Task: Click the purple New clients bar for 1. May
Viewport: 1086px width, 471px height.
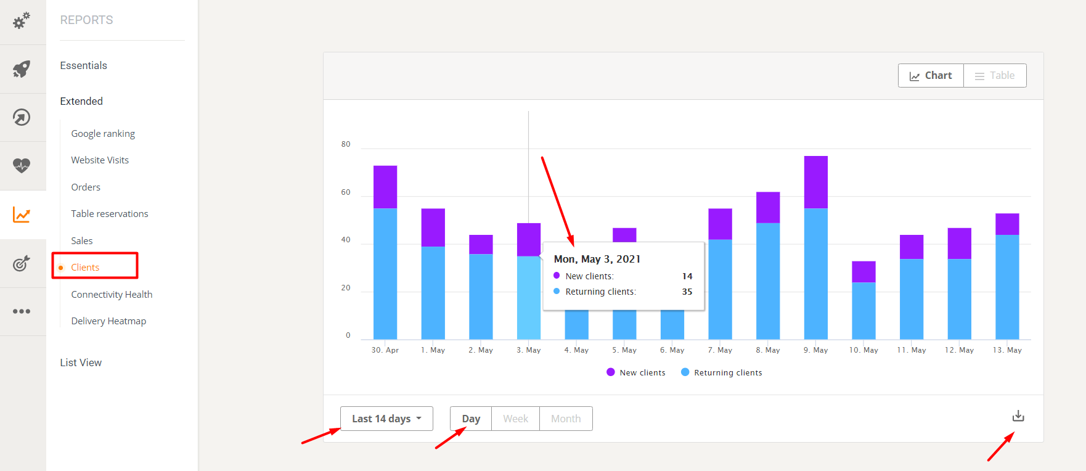Action: click(x=433, y=227)
